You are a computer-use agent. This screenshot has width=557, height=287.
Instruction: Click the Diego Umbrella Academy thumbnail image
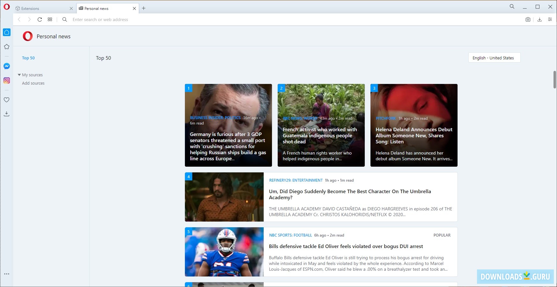click(x=224, y=197)
